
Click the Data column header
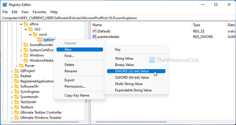click(x=231, y=25)
